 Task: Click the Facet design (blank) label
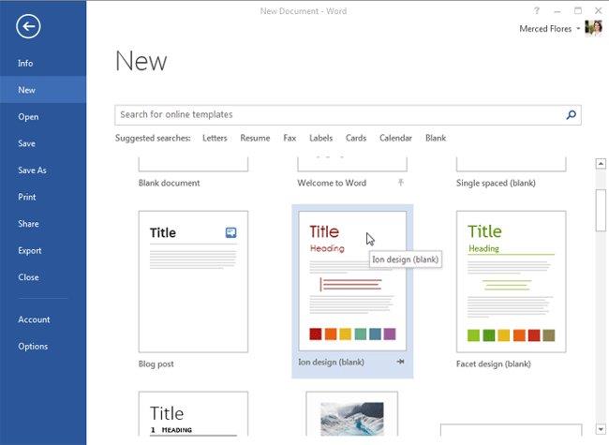(493, 363)
